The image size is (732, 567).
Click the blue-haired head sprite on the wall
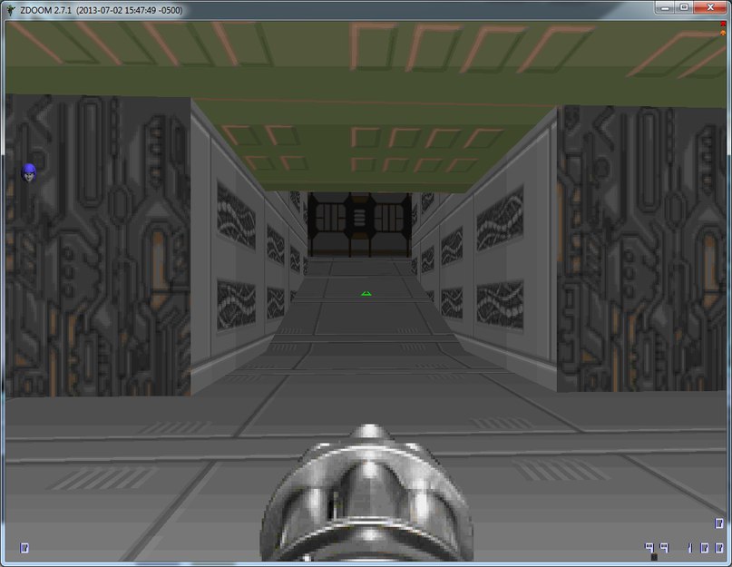[29, 172]
